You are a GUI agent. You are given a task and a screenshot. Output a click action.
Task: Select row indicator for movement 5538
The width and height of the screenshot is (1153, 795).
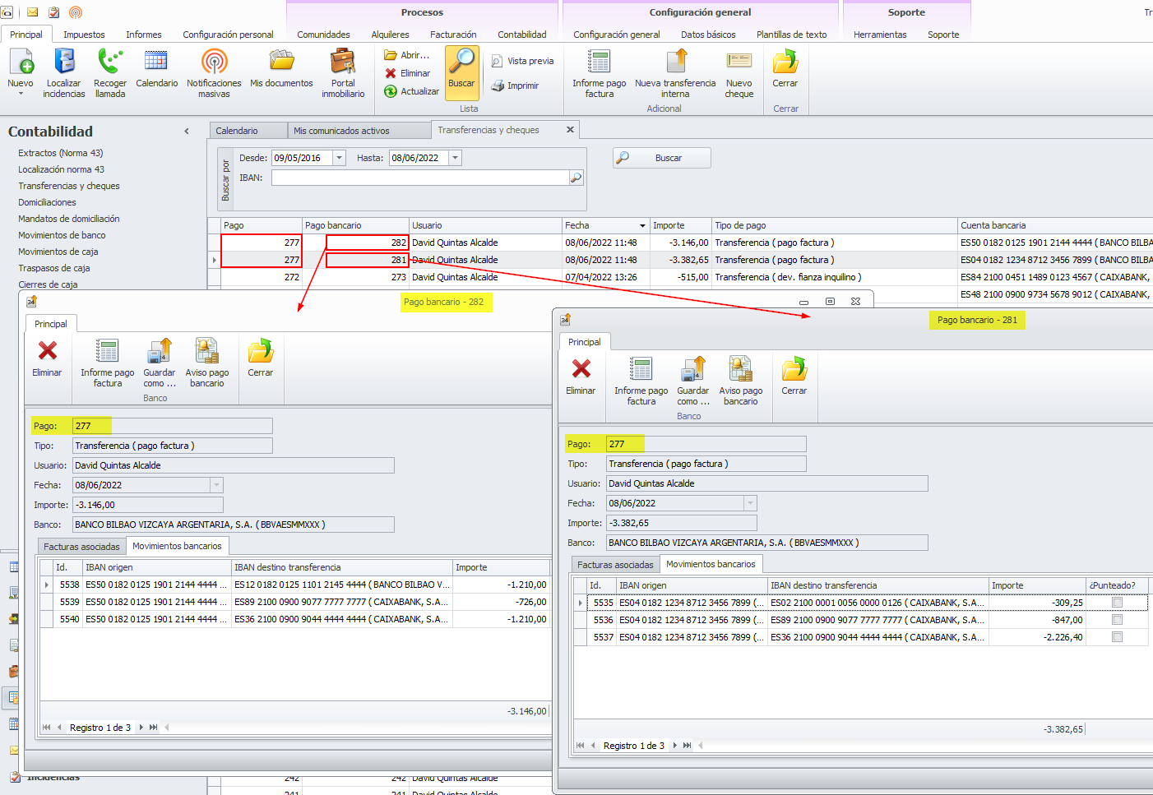tap(47, 585)
